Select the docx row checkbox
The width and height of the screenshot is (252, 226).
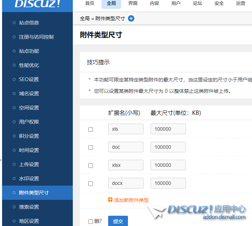pyautogui.click(x=90, y=183)
